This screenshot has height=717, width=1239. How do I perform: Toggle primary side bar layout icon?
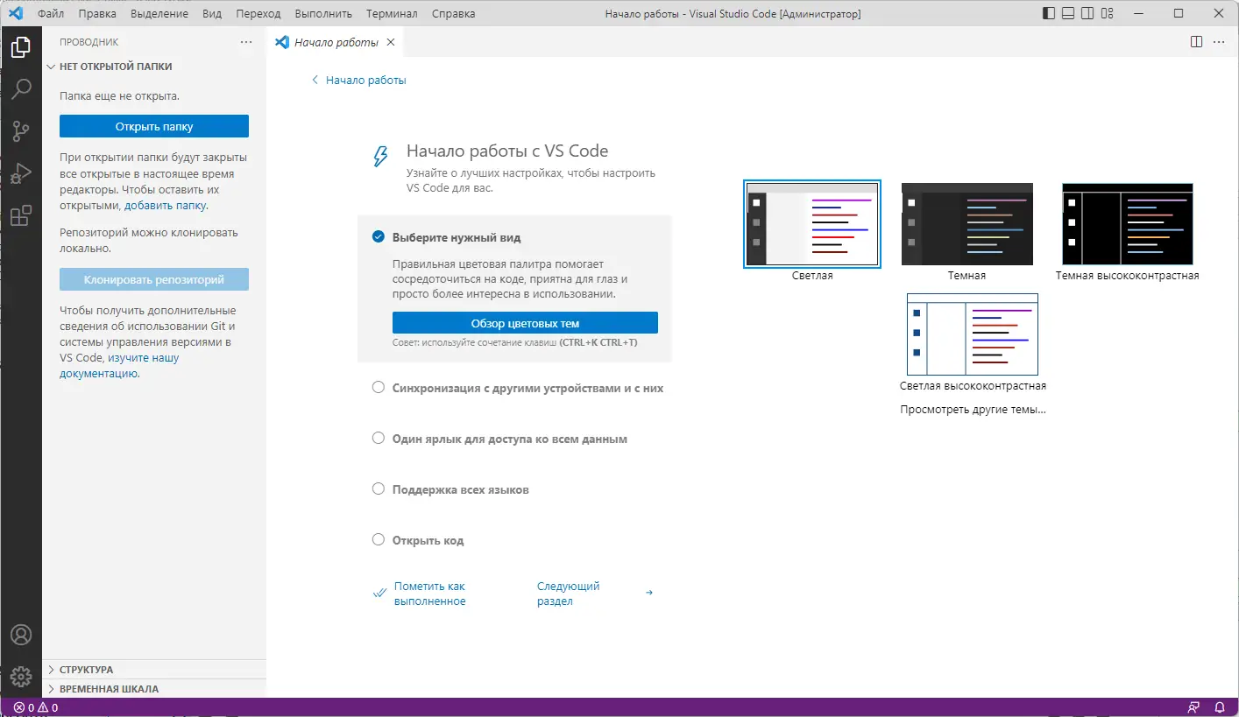coord(1049,14)
